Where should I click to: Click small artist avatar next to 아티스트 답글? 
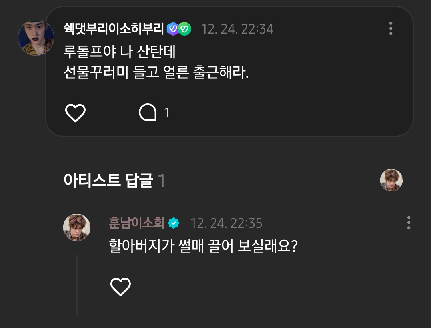coord(391,180)
